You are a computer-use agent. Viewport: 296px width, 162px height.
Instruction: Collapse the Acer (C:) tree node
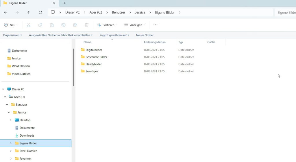point(5,97)
